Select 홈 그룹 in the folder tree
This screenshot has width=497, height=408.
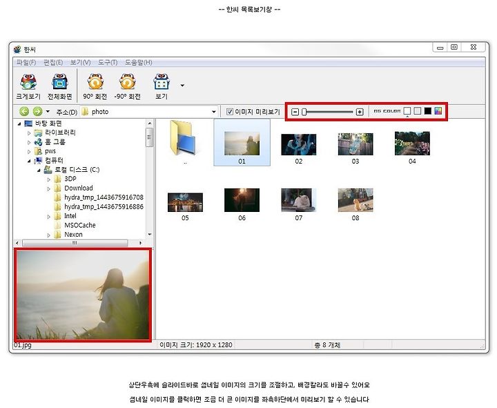55,142
